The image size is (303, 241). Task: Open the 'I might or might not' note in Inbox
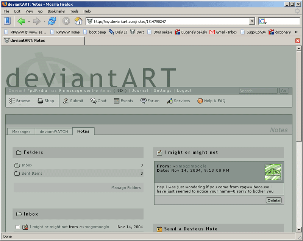tap(48, 227)
